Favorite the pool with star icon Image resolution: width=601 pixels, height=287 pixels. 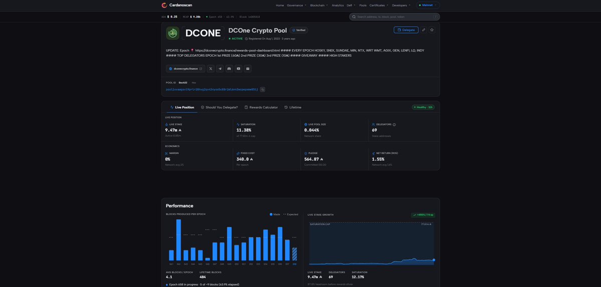pos(432,30)
